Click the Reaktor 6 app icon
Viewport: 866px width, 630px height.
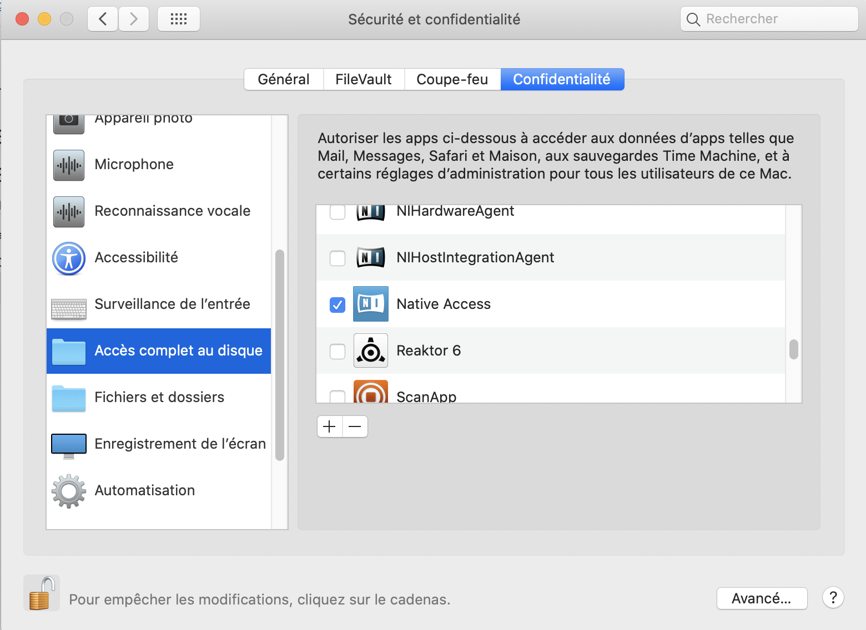371,350
